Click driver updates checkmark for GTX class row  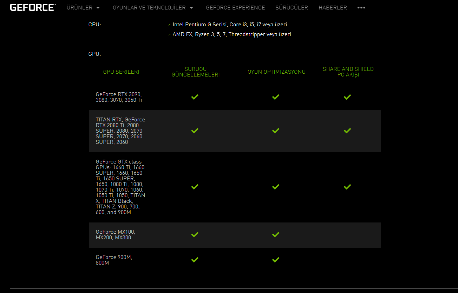(195, 187)
